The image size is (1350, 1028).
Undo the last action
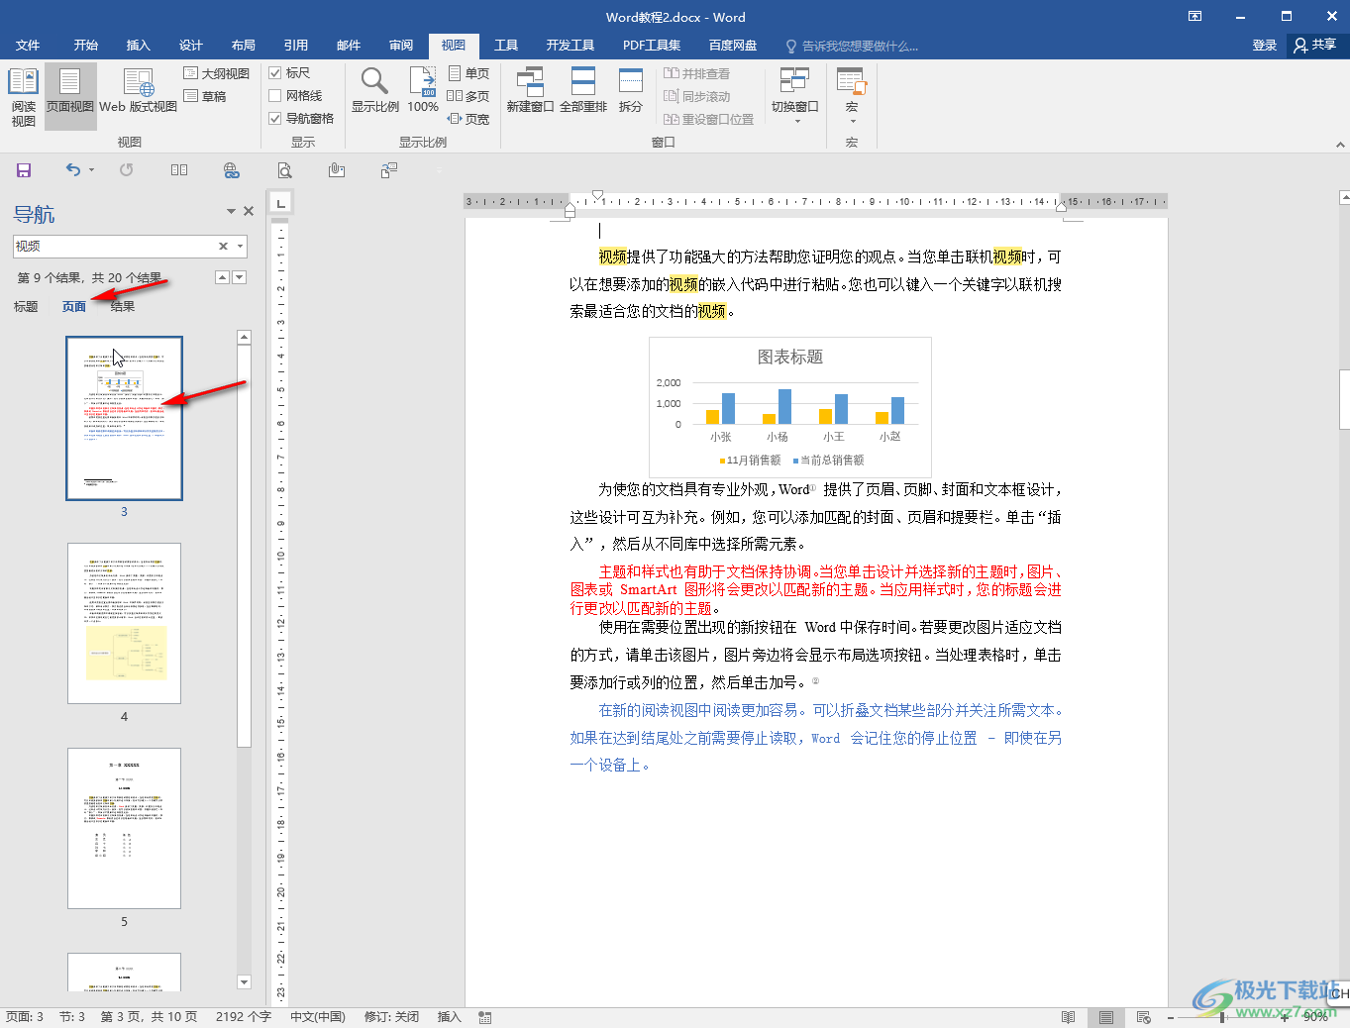coord(73,170)
